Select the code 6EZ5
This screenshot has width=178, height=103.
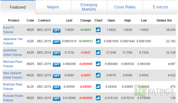[30, 30]
